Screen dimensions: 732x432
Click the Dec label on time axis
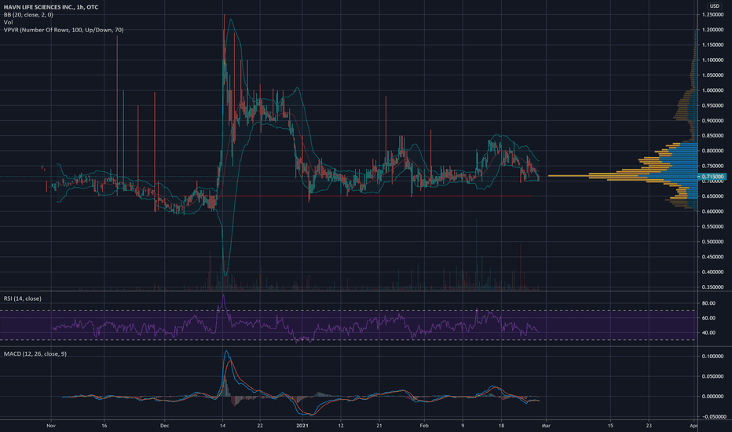164,426
